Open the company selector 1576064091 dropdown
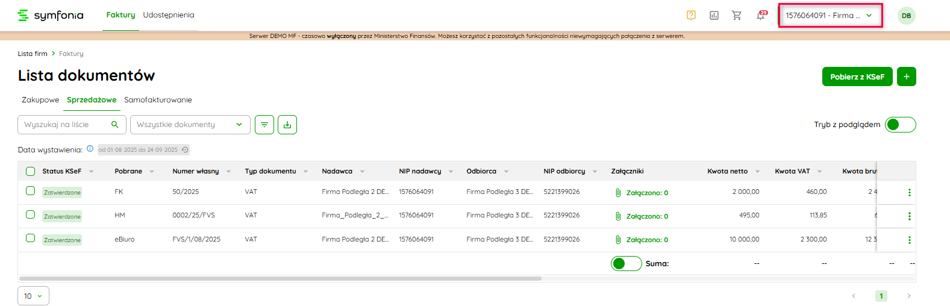This screenshot has height=306, width=950. pyautogui.click(x=830, y=16)
